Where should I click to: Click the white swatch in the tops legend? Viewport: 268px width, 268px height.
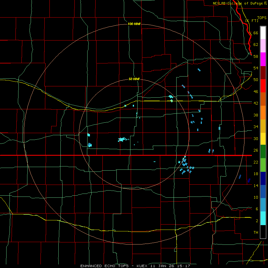263,33
